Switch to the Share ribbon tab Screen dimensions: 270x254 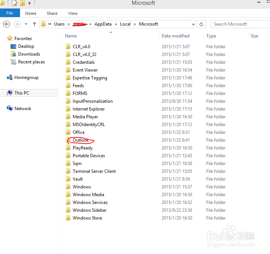(x=52, y=13)
